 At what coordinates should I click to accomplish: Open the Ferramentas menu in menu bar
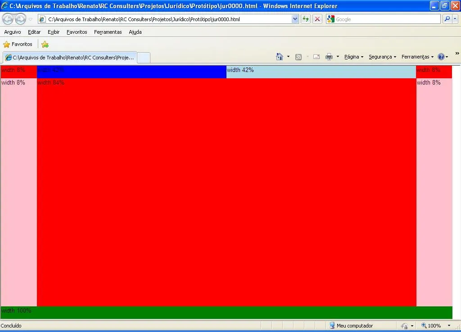[108, 32]
